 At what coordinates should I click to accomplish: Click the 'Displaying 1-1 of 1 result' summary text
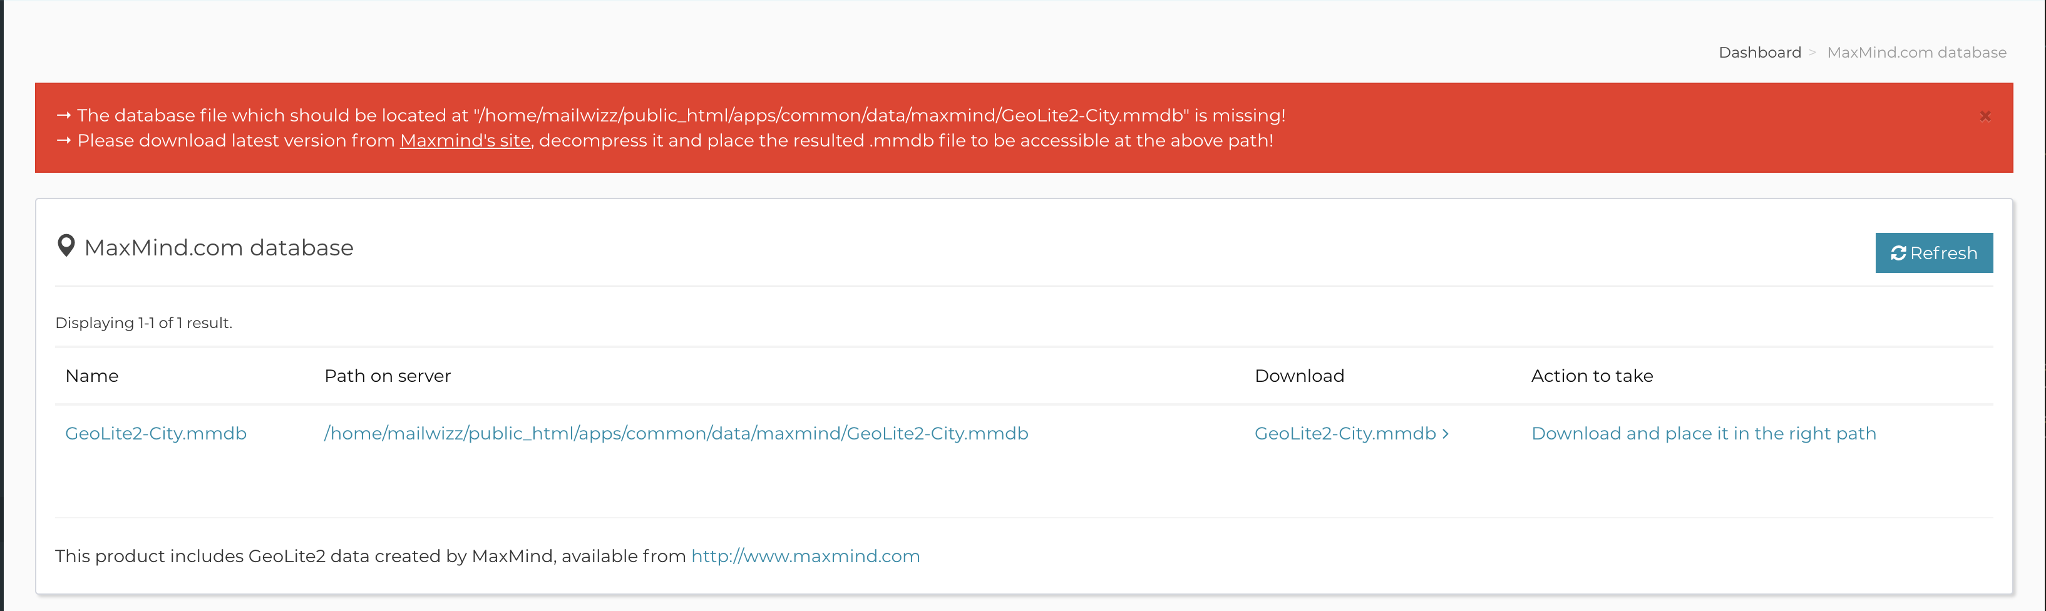tap(144, 322)
